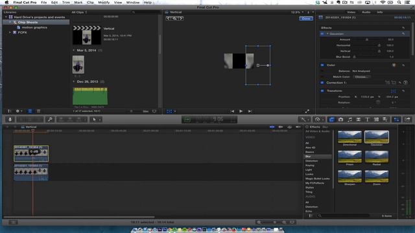The image size is (415, 233).
Task: Reset the Gaussian effect parameters arrow
Action: (x=403, y=34)
